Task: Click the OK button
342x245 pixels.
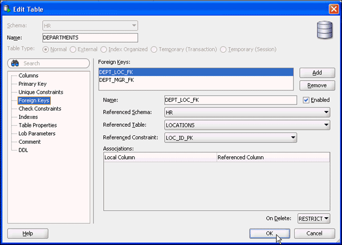Action: 270,234
